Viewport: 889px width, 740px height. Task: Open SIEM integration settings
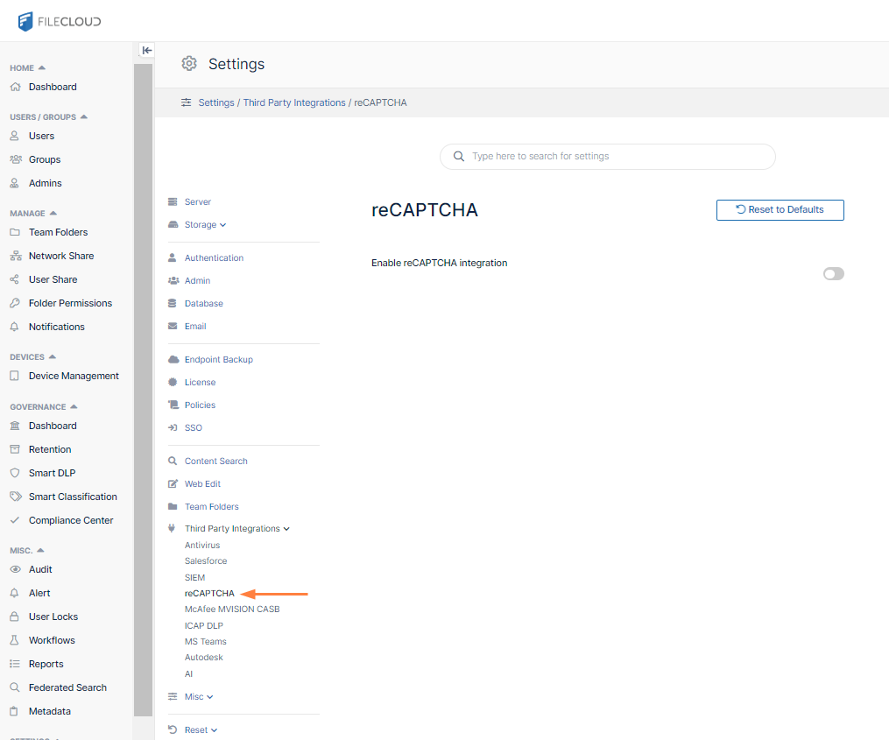point(195,577)
